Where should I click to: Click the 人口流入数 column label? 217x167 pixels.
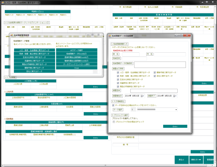pyautogui.click(x=18, y=84)
